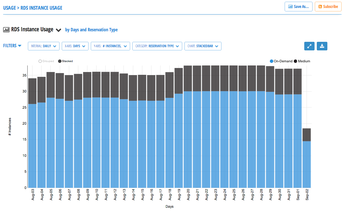Click the bar chart icon beside report title

tap(6, 30)
